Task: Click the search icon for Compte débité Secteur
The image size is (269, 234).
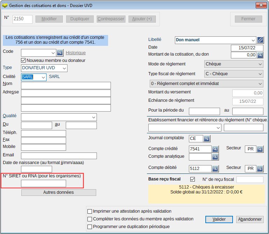Action: click(x=260, y=169)
